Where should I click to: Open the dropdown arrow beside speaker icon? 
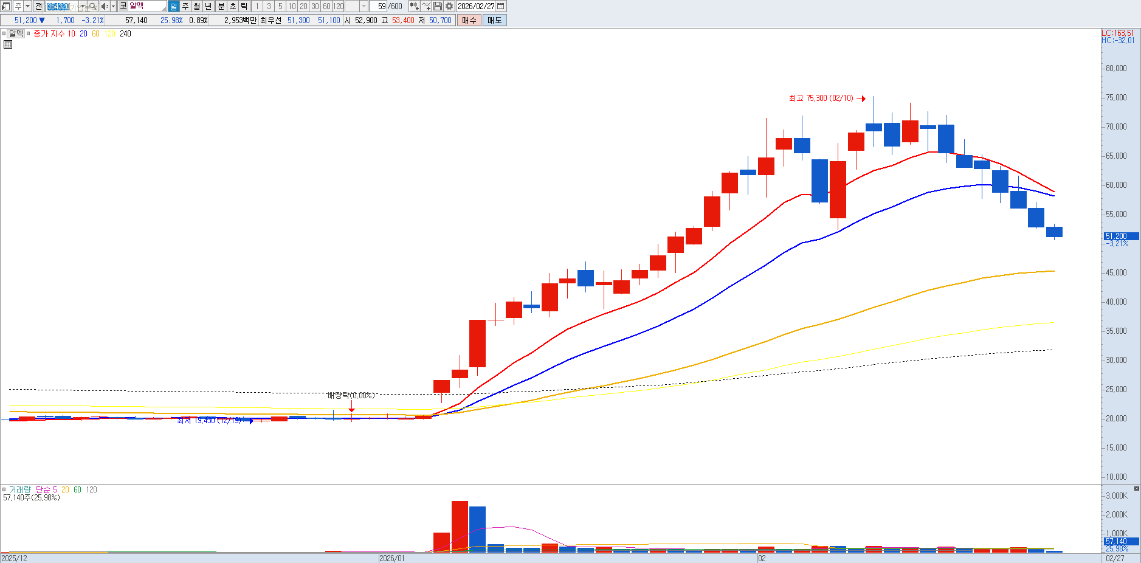point(113,6)
